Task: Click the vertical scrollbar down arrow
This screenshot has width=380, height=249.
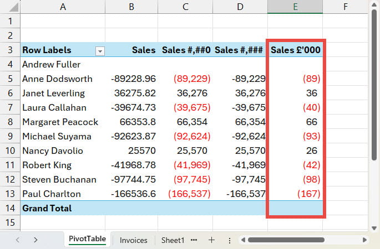Action: tap(374, 228)
